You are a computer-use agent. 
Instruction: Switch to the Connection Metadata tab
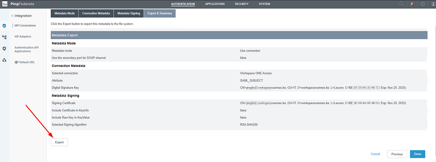coord(96,13)
